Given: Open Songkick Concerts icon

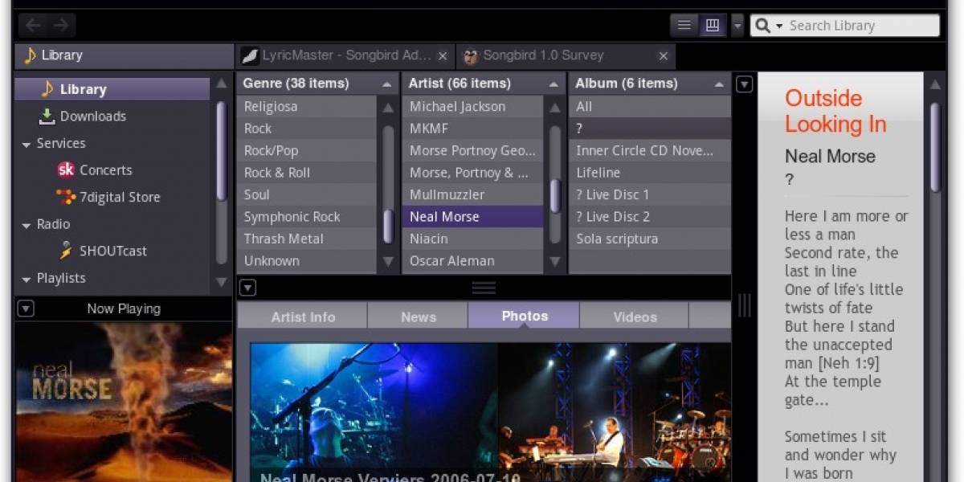Looking at the screenshot, I should (66, 170).
